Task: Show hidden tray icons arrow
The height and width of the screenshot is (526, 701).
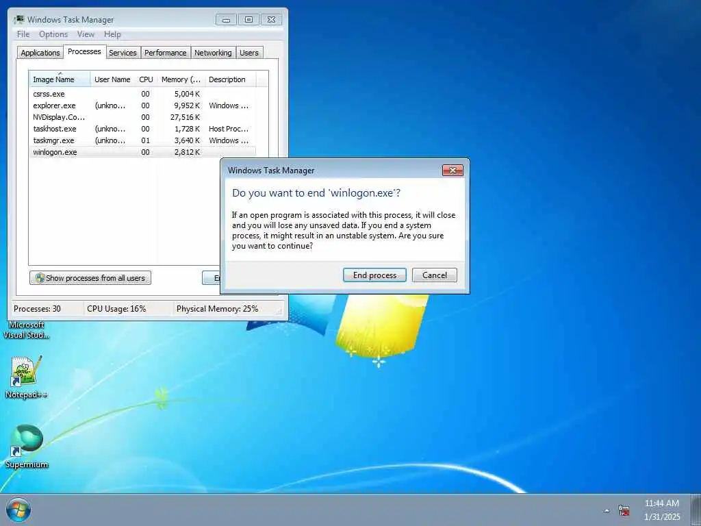Action: (x=607, y=510)
